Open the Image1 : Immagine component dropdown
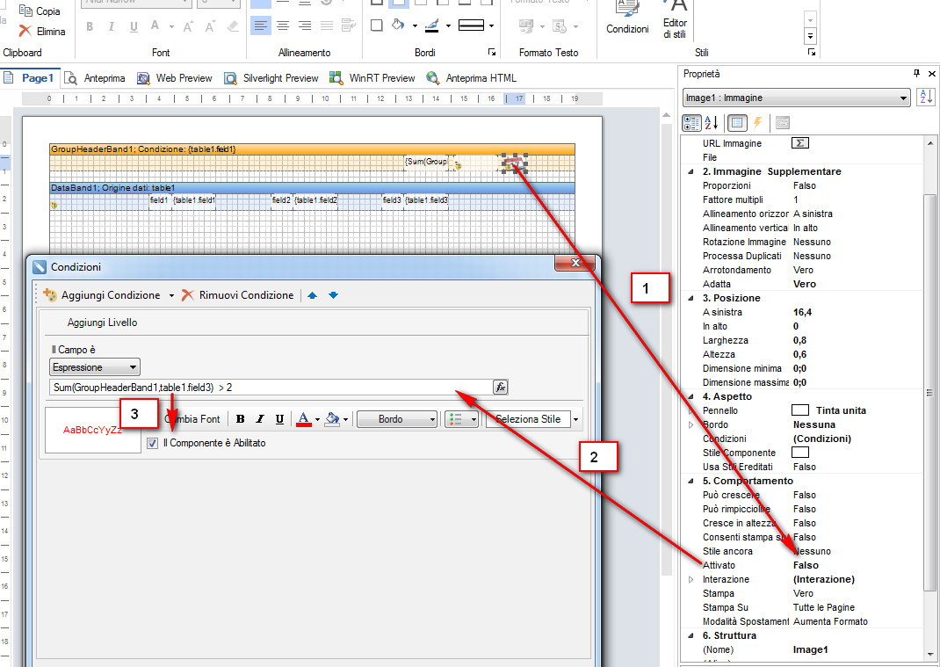 [904, 98]
